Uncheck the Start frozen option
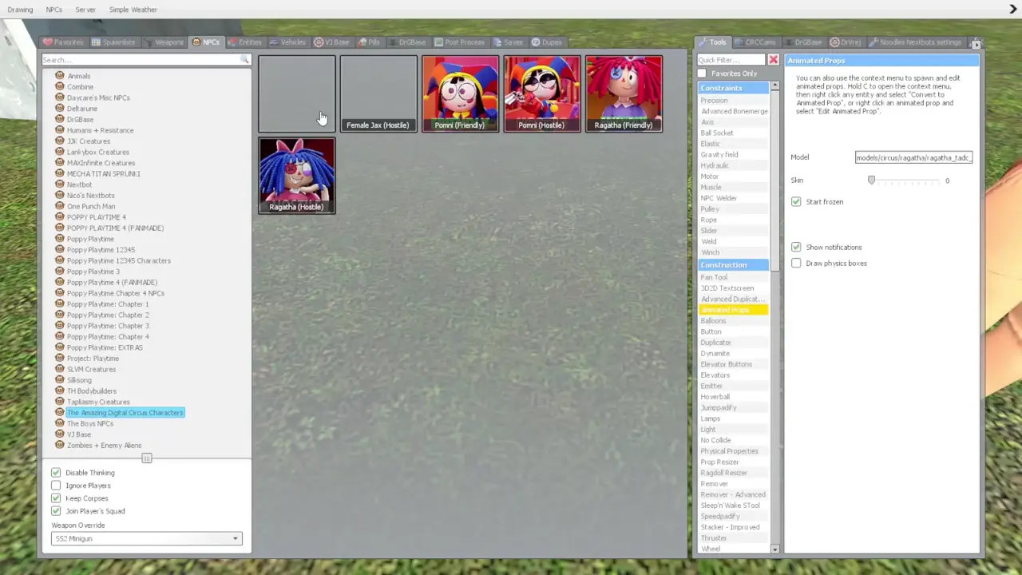The width and height of the screenshot is (1022, 575). [x=796, y=202]
